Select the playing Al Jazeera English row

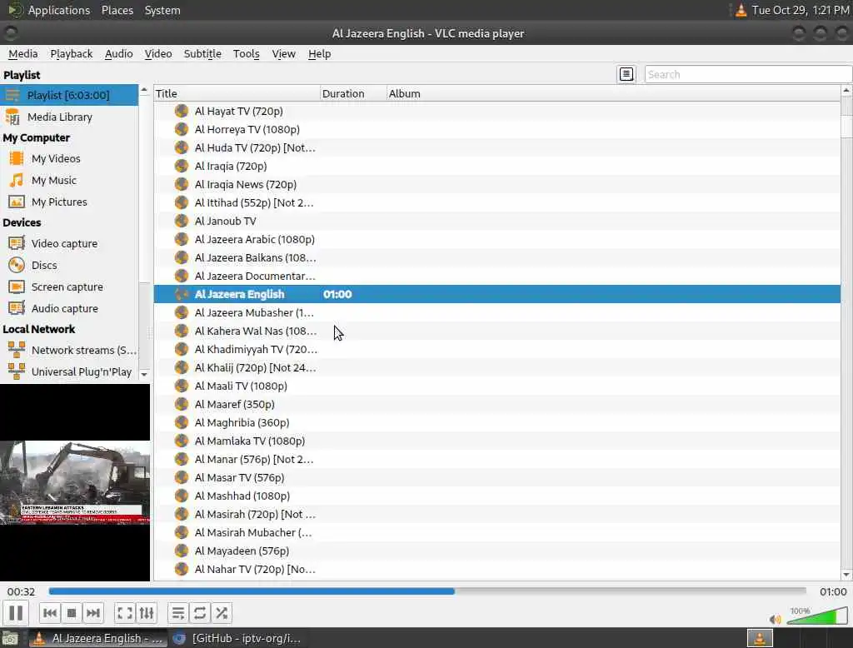[x=496, y=294]
